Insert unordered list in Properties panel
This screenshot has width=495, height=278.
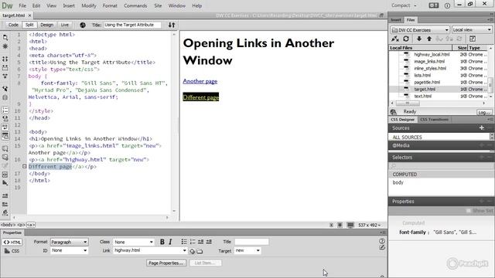[184, 242]
